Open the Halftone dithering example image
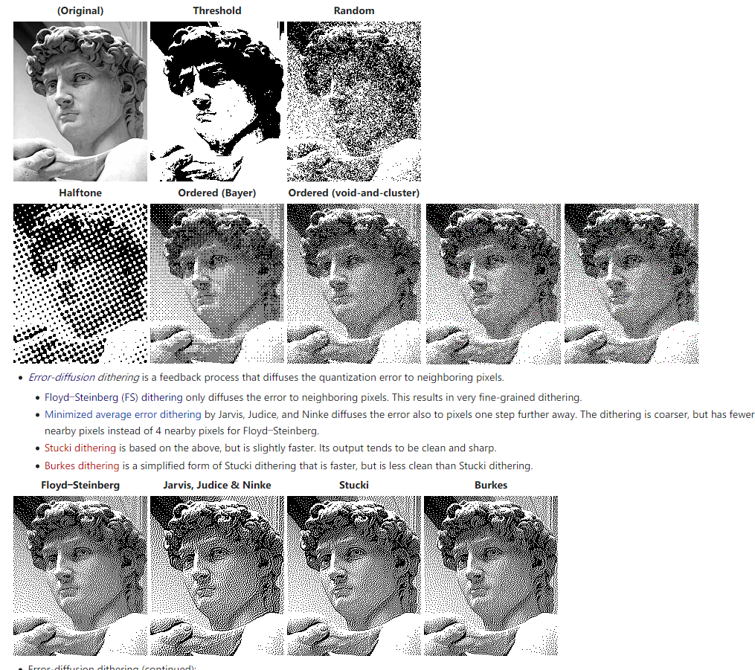Image resolution: width=755 pixels, height=670 pixels. 80,283
